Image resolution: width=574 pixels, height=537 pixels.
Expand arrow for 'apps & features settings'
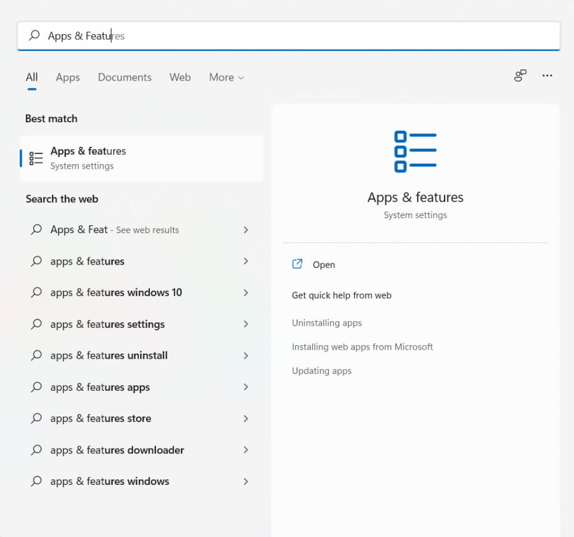[x=246, y=324]
